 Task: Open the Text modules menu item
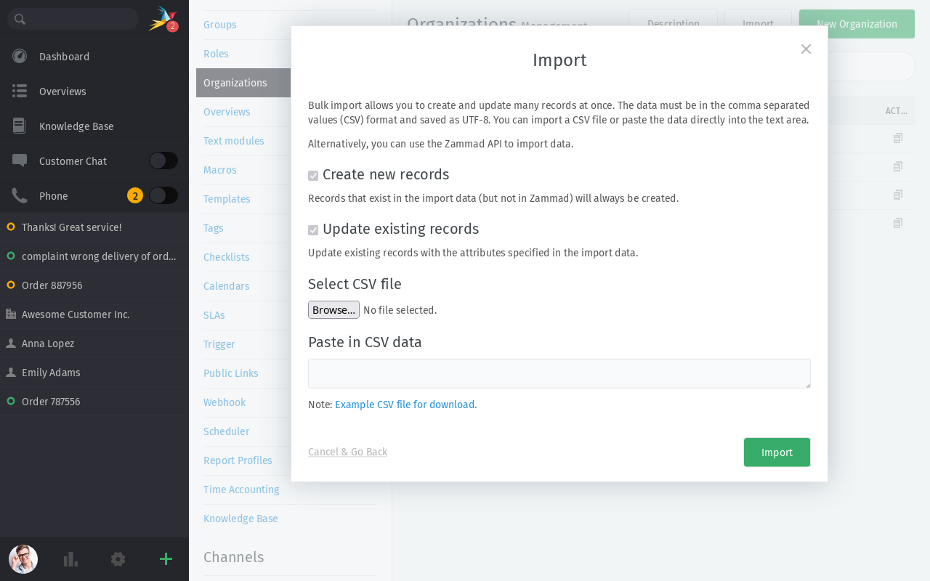click(234, 141)
